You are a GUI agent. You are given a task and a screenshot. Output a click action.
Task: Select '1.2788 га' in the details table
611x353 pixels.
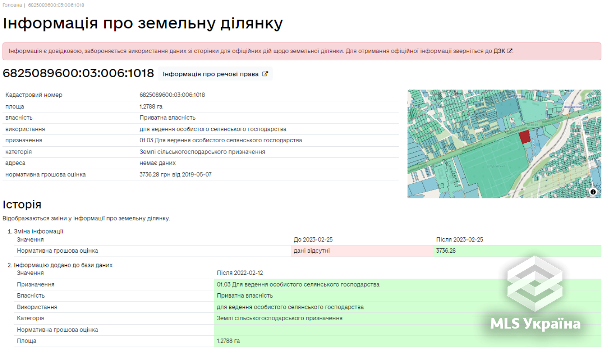pos(151,106)
